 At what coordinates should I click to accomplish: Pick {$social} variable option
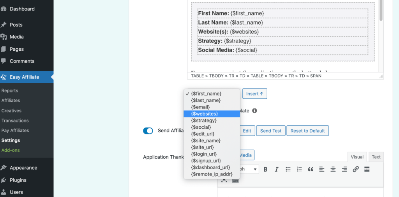pos(212,127)
